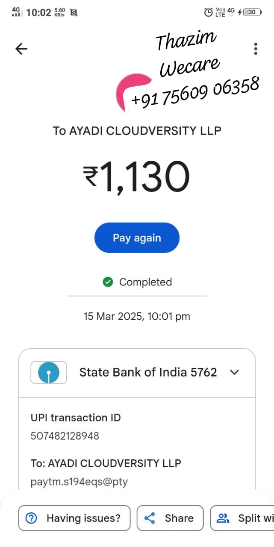The width and height of the screenshot is (274, 547).
Task: Tap the +91 75609 06358 phone number
Action: [195, 91]
